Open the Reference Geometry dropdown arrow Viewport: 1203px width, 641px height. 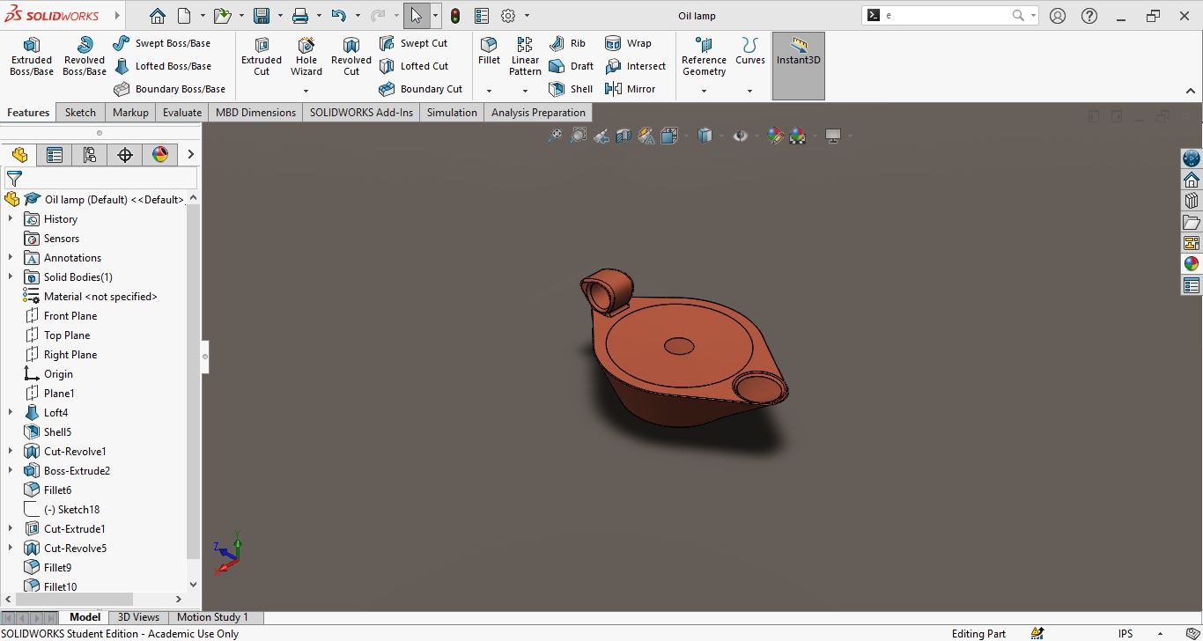click(704, 91)
